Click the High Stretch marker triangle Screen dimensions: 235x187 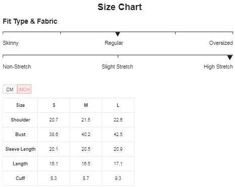pos(230,57)
